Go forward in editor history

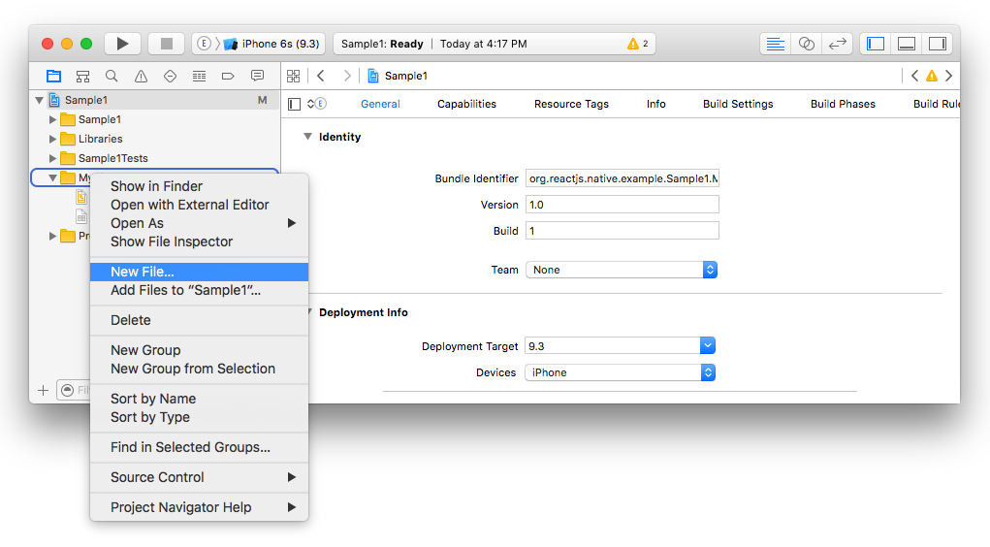click(x=346, y=76)
